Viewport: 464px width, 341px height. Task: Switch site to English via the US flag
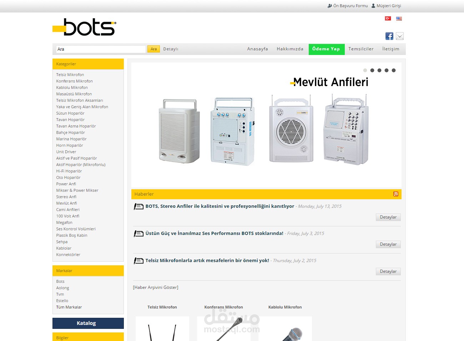pyautogui.click(x=399, y=18)
